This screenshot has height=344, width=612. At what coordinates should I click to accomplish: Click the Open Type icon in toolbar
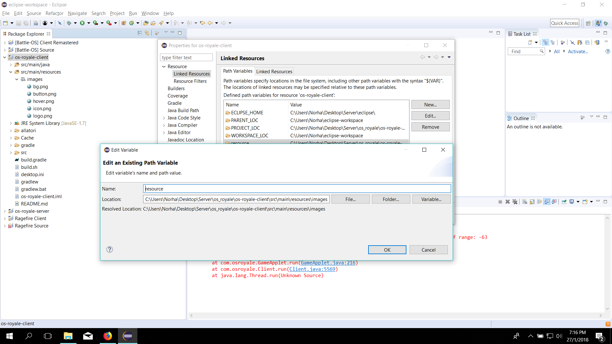point(146,23)
